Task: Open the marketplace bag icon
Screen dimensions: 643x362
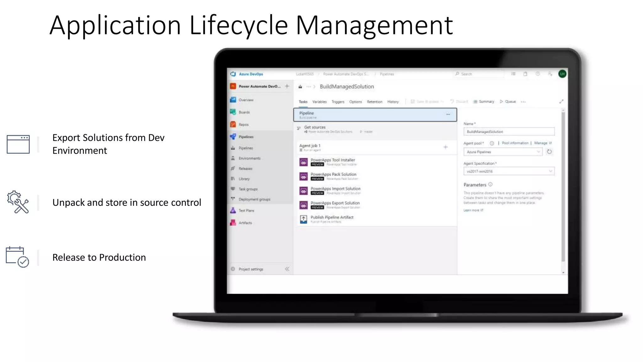Action: click(525, 74)
